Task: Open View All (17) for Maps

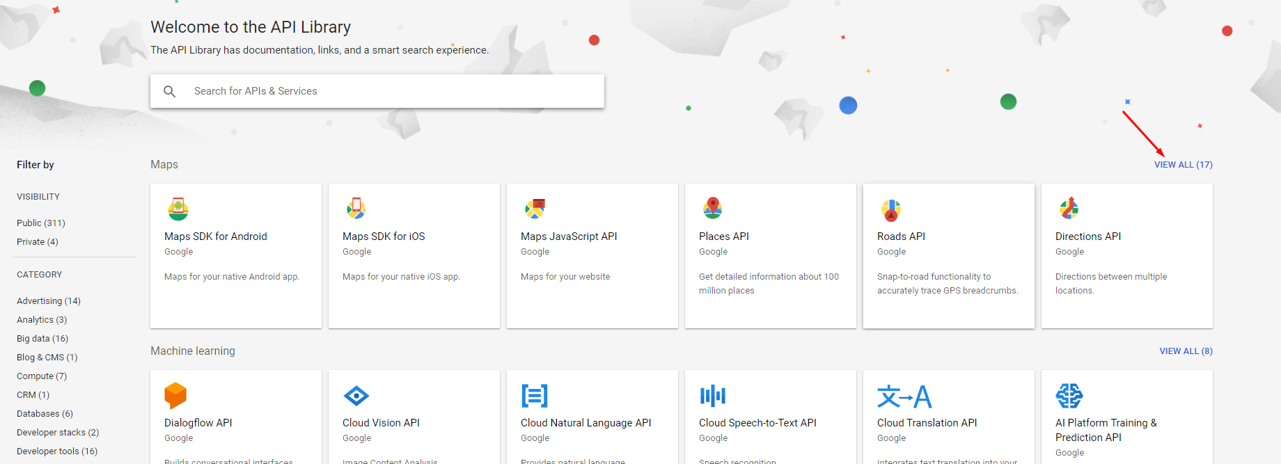Action: click(1183, 165)
